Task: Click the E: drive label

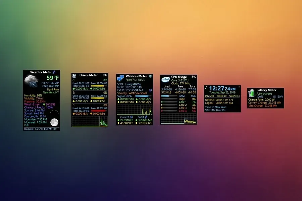Action: pos(73,93)
